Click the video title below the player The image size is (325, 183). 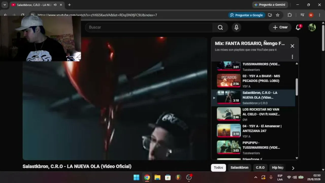coord(77,166)
